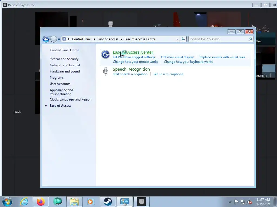Viewport: 277px width, 207px height.
Task: Minimize the People Playground window
Action: [x=256, y=5]
